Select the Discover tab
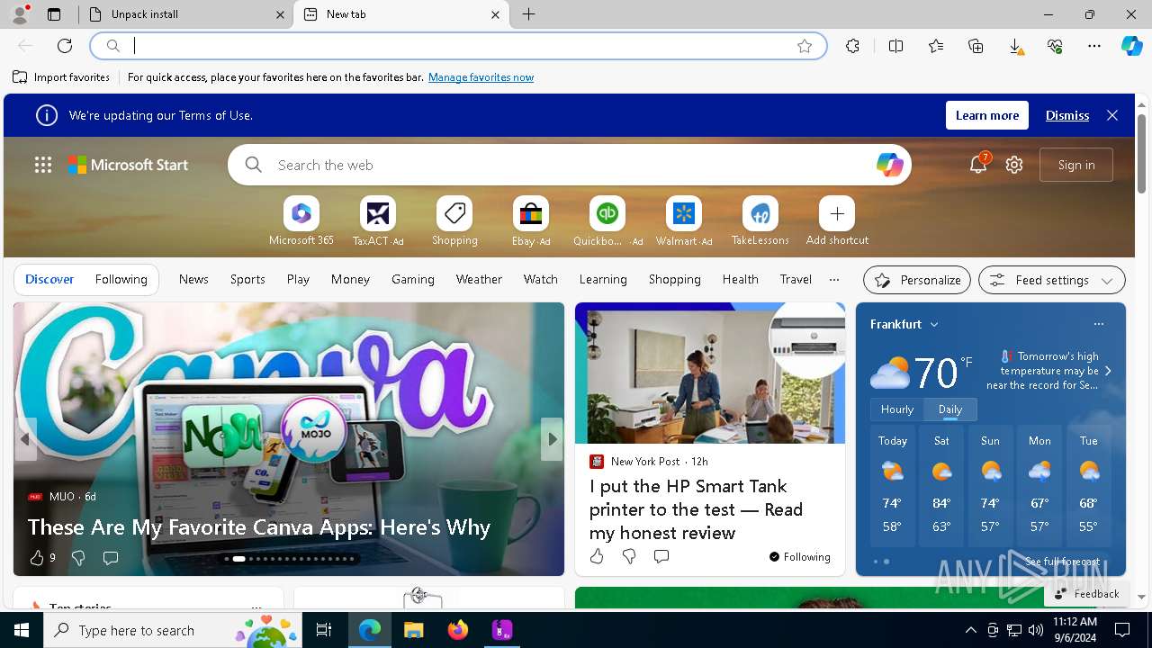Image resolution: width=1152 pixels, height=648 pixels. tap(49, 280)
